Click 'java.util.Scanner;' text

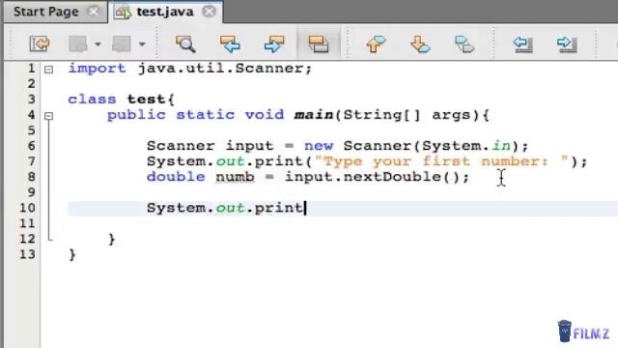225,69
